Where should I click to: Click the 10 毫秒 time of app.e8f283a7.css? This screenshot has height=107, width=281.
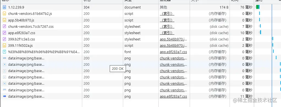[x=246, y=33]
